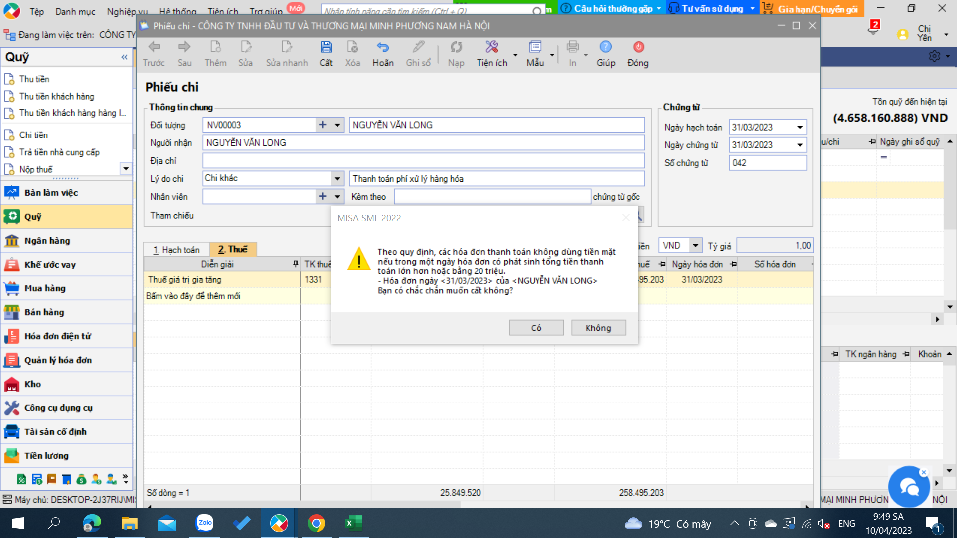Click the plus icon beside Đối tượng field
This screenshot has height=538, width=957.
coord(323,125)
